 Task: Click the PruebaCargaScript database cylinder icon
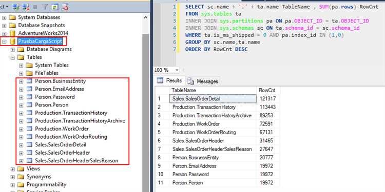[x=12, y=41]
